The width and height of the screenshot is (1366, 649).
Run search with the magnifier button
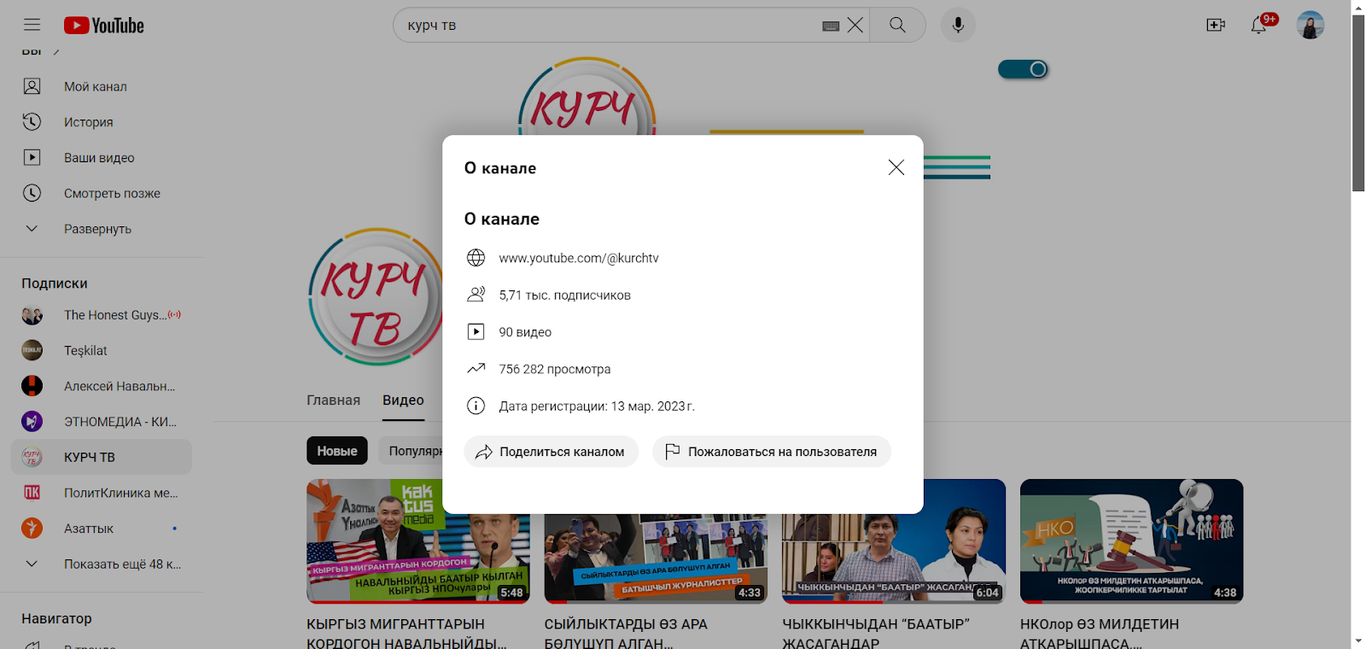pyautogui.click(x=897, y=26)
